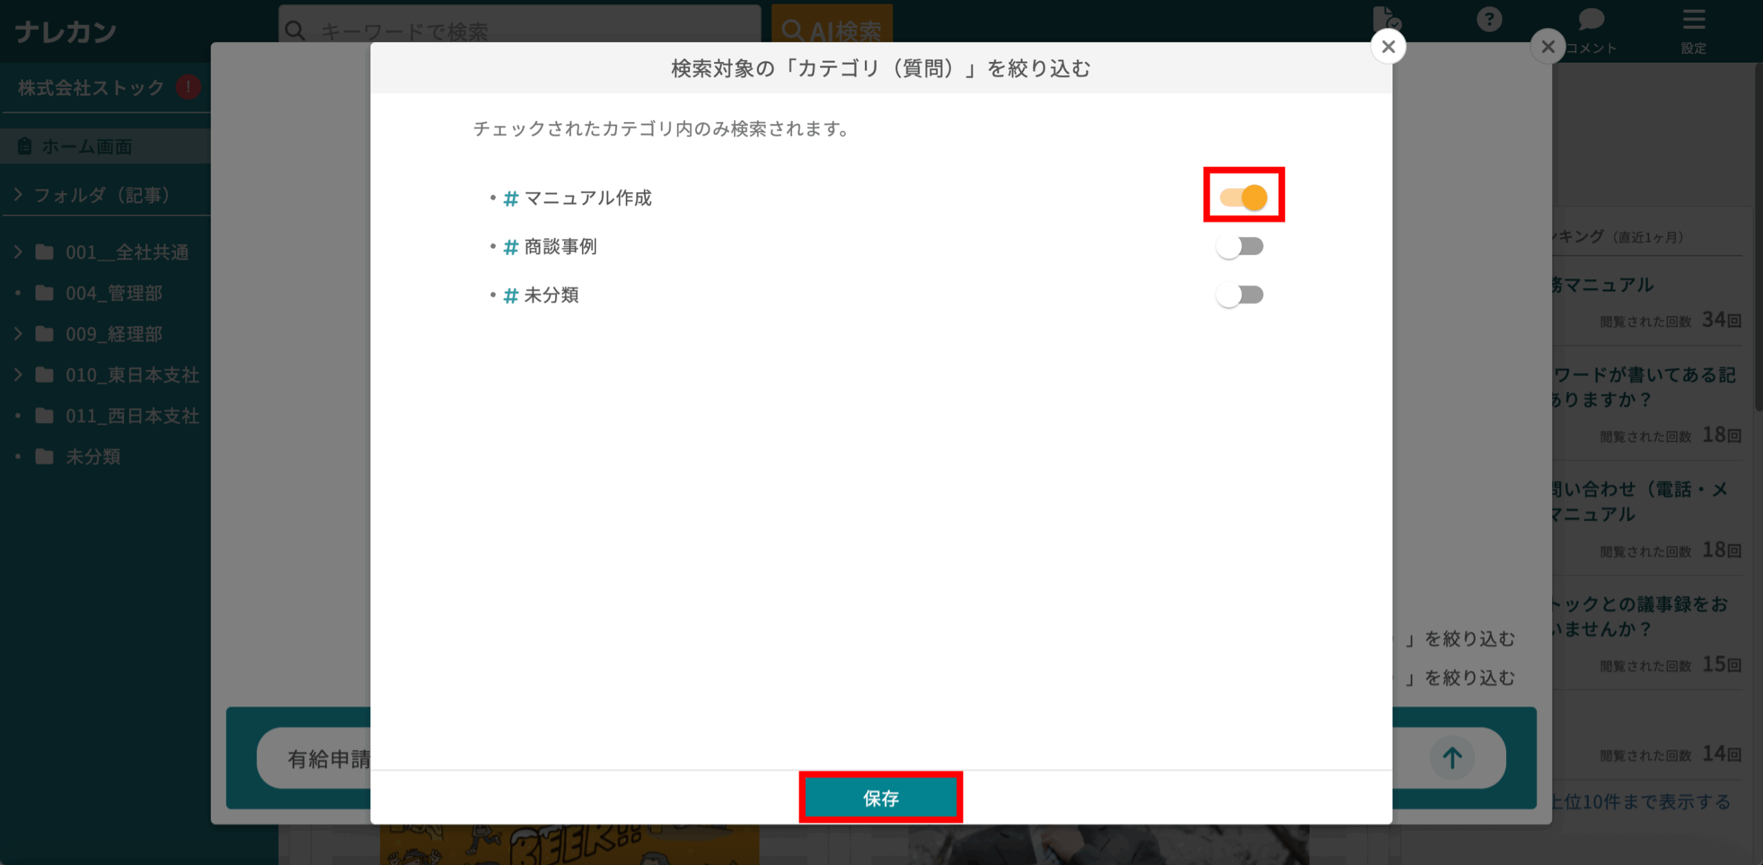Expand the 009_経理部 folder chevron
Image resolution: width=1763 pixels, height=865 pixels.
pos(18,334)
